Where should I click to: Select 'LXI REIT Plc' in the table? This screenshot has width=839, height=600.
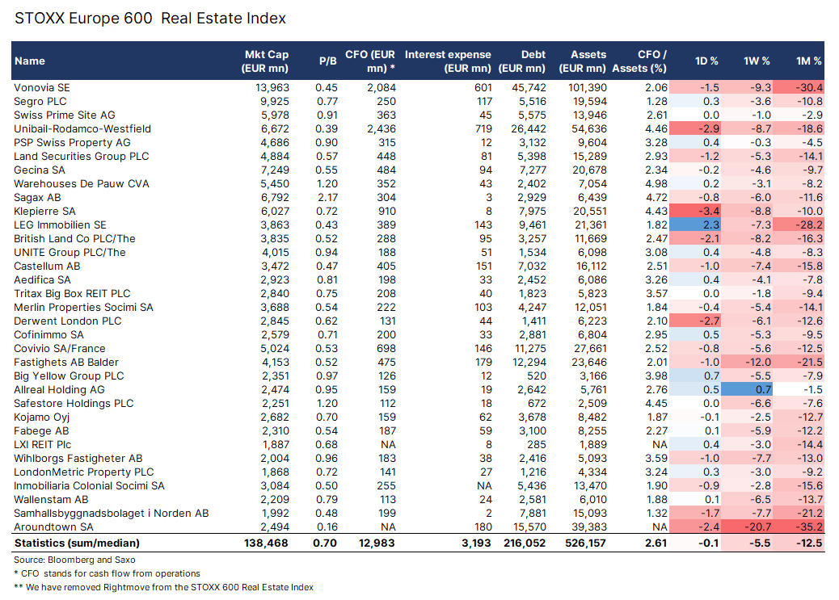pos(42,444)
